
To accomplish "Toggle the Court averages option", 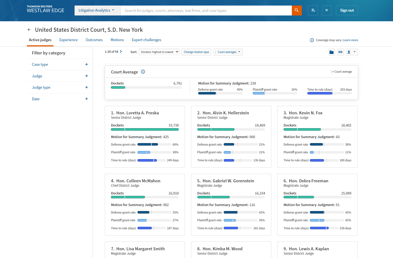I will [x=228, y=52].
